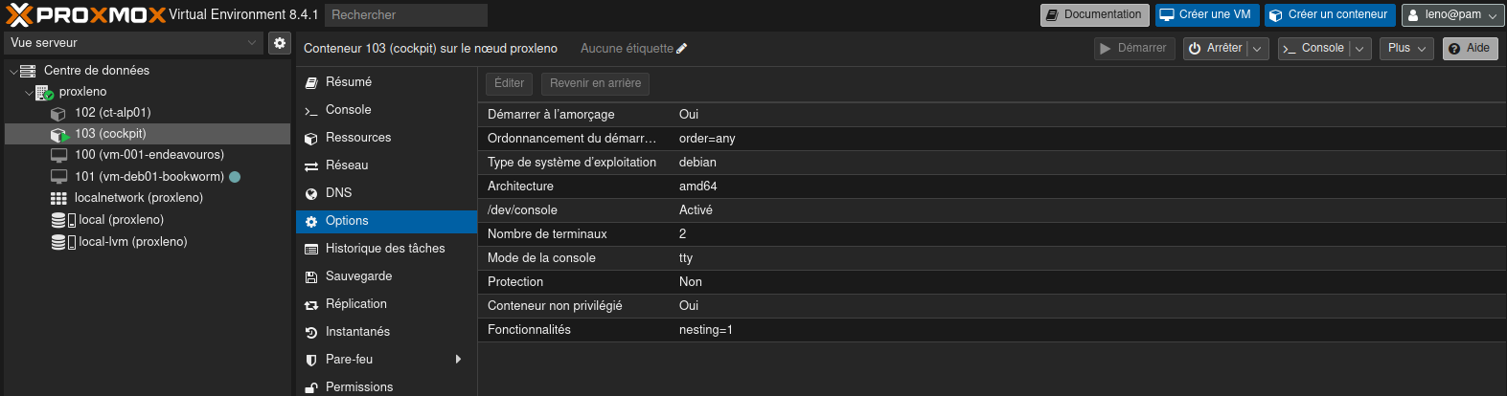Select VM 100 (vm-001-endeavouros)
This screenshot has height=396, width=1507.
(148, 155)
